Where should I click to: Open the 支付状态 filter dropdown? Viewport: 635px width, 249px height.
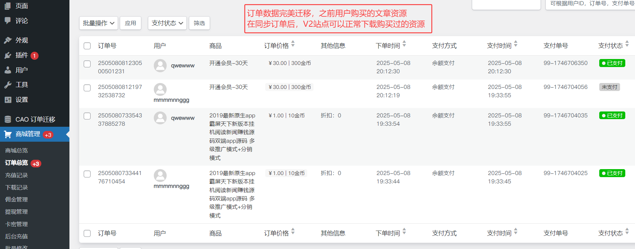point(167,23)
